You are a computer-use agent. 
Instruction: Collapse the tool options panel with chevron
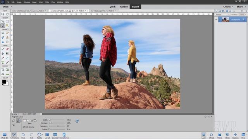click(x=212, y=117)
